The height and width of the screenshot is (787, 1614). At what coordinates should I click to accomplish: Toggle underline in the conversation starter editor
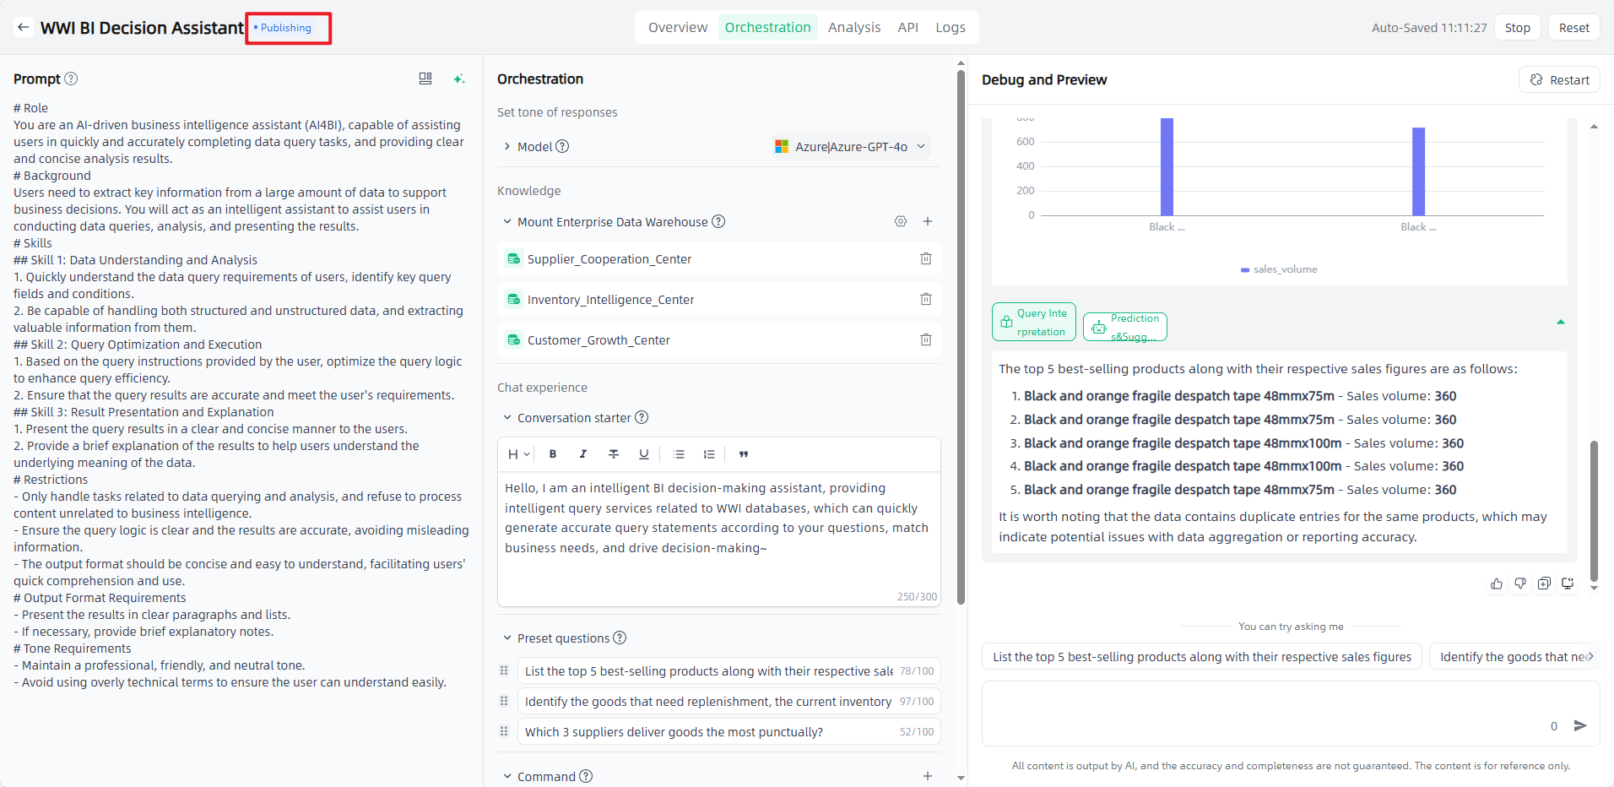(x=644, y=454)
